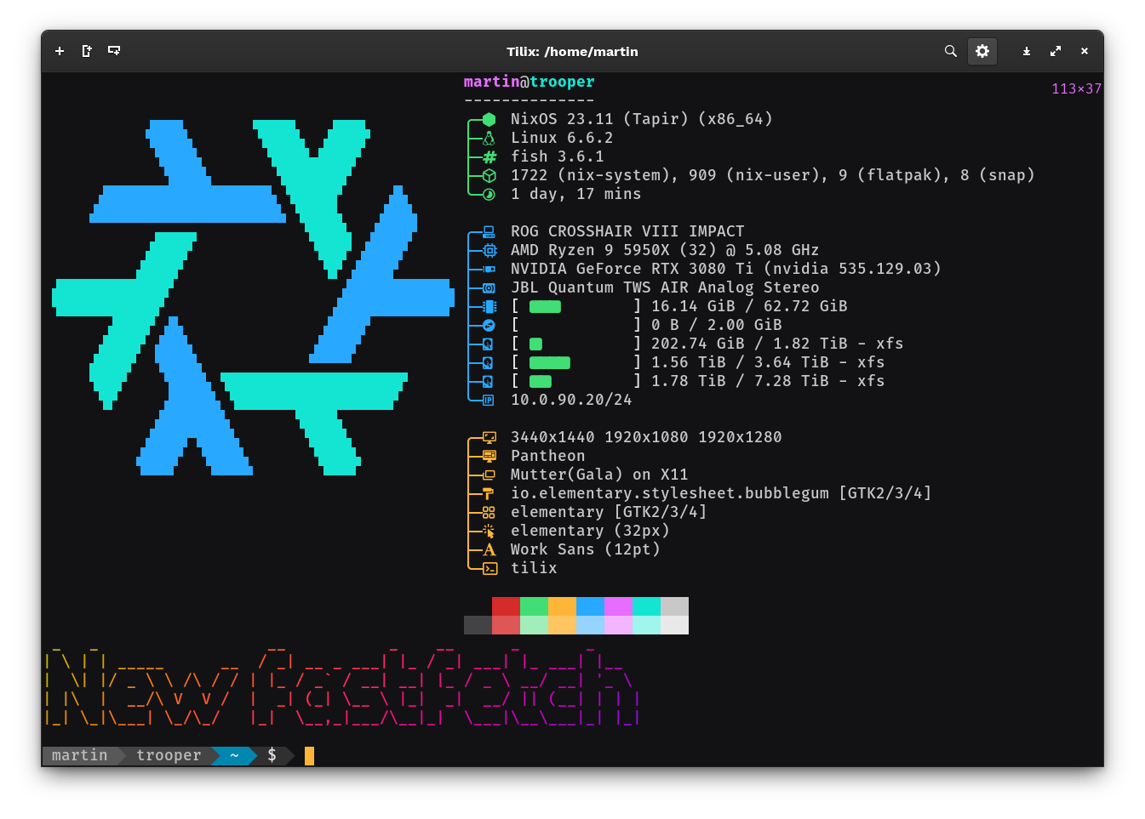
Task: Click the disk usage bar for 1.56 TiB
Action: tap(550, 362)
